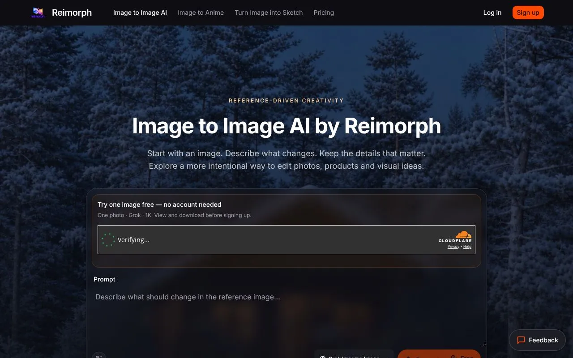Click the Verifying loading spinner
The height and width of the screenshot is (358, 573).
coord(108,240)
